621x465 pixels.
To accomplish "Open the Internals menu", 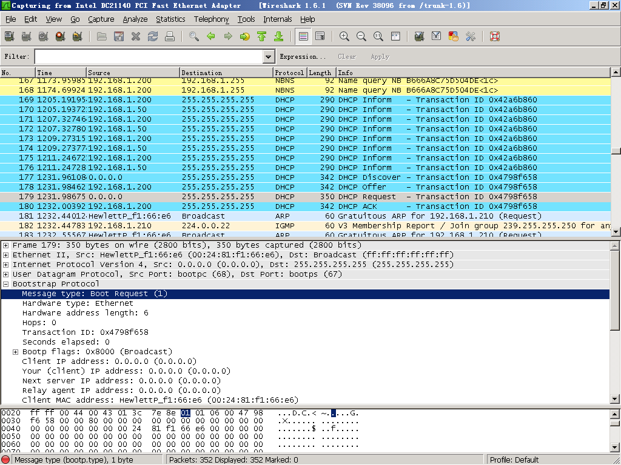I will [x=277, y=19].
